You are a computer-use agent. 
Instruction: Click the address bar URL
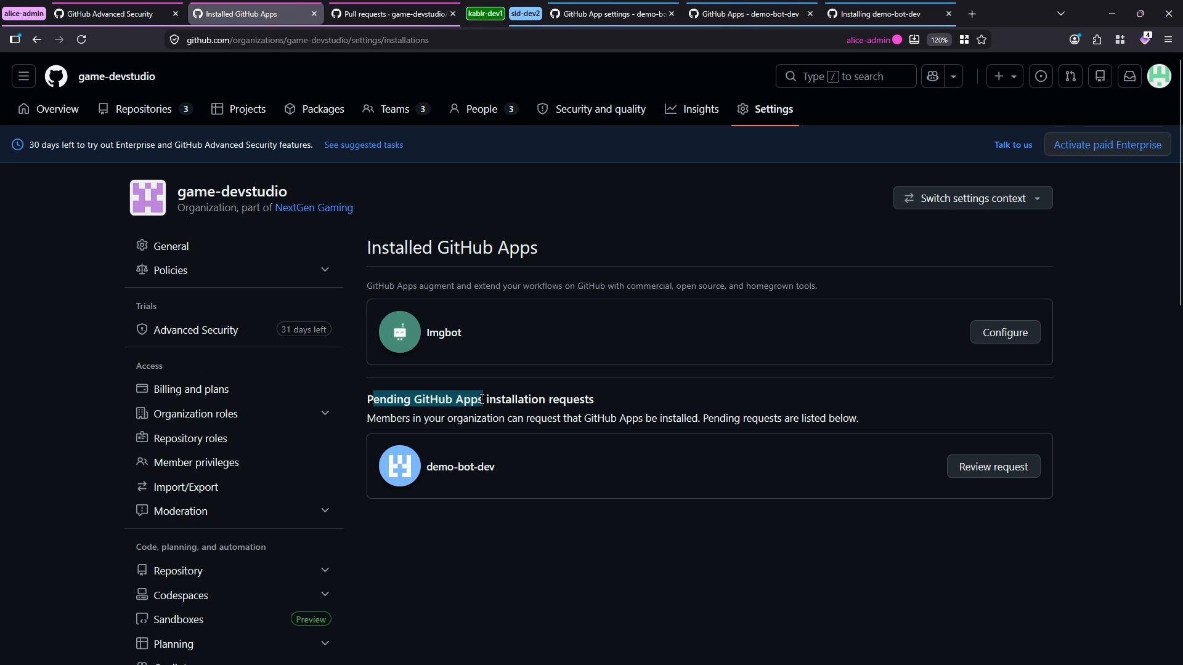(307, 40)
